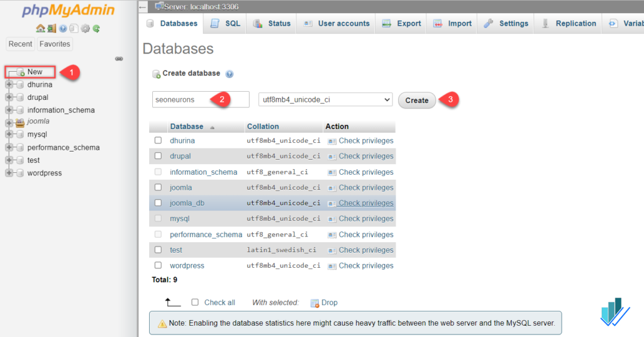Open the Replication tab
The width and height of the screenshot is (644, 337).
(569, 24)
